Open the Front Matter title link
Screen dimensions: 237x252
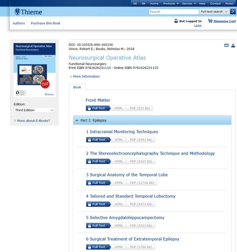[98, 100]
